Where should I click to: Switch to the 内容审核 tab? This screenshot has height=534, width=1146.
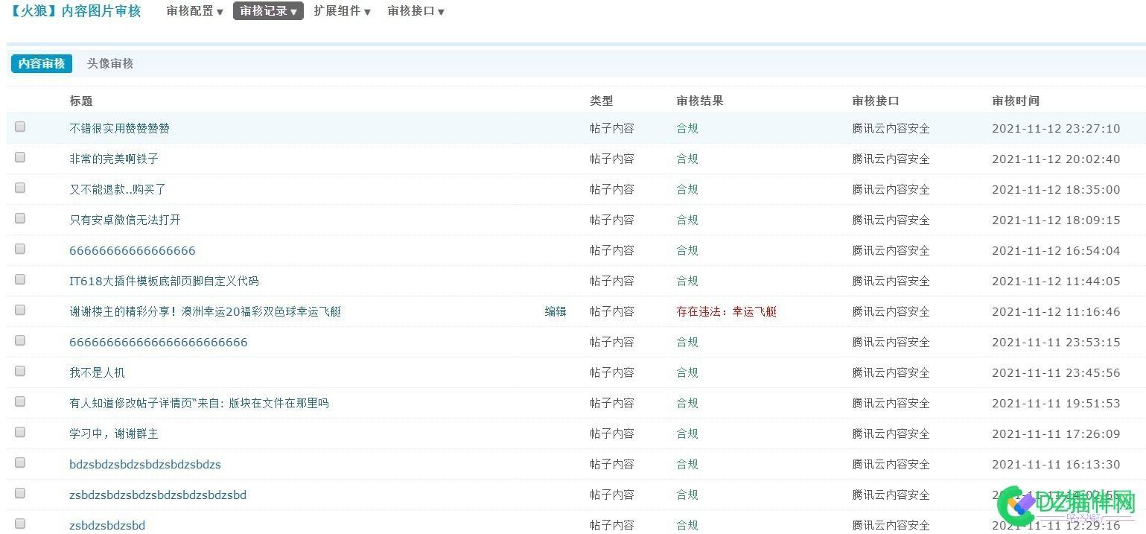click(x=42, y=63)
